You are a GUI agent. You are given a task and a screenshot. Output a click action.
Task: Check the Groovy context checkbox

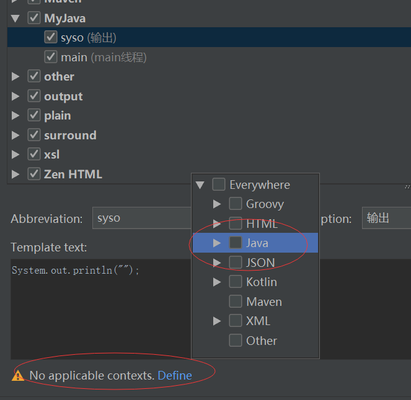(236, 204)
